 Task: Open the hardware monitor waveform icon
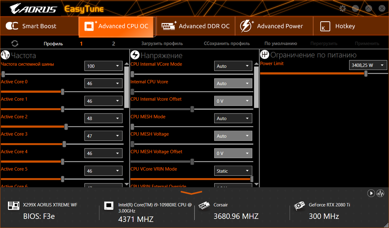(x=380, y=193)
